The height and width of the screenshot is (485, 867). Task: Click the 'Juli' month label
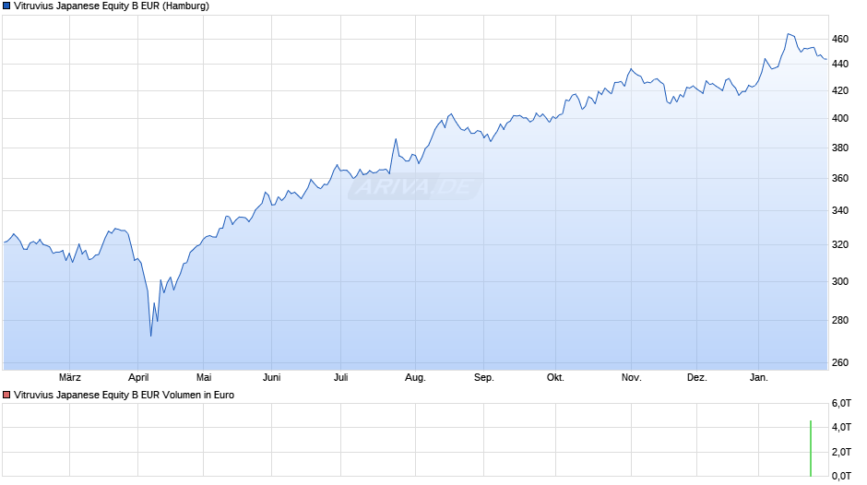coord(341,377)
